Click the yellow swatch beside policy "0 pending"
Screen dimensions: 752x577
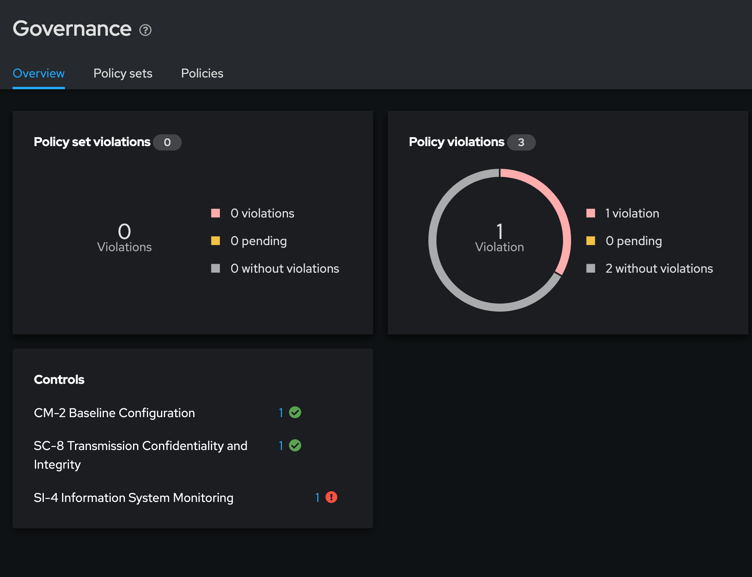tap(591, 241)
